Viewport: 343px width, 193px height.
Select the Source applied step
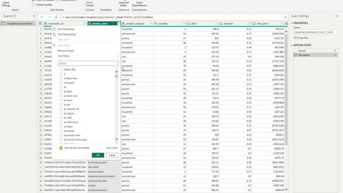[x=315, y=50]
